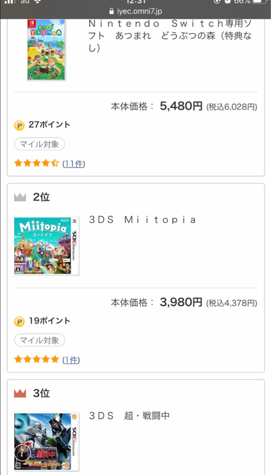Click the Nintendo Switch あつまれ どうぶつの森 title
Screen dimensions: 271x475
170,36
